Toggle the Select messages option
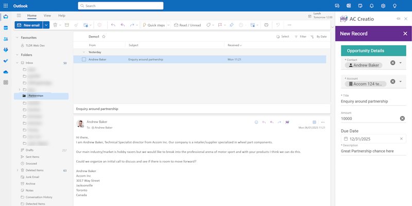This screenshot has height=206, width=412. (x=283, y=37)
